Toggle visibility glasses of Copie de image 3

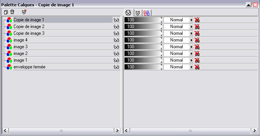[116, 34]
